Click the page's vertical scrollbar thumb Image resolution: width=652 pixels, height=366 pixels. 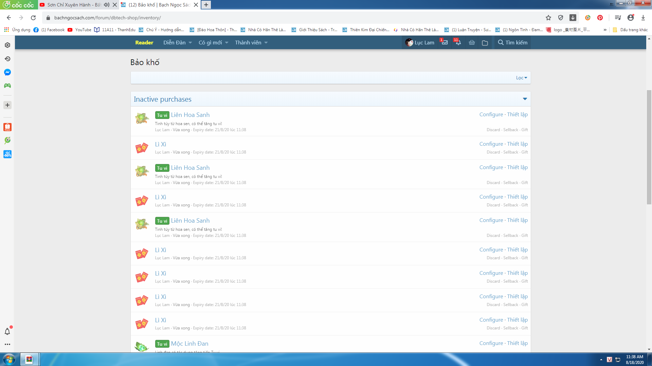click(x=649, y=147)
